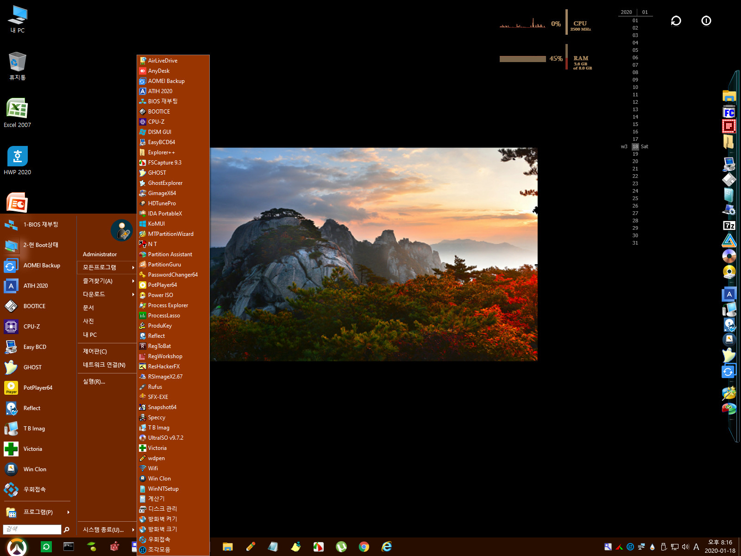Click the mountain sunset wallpaper image

coord(374,254)
